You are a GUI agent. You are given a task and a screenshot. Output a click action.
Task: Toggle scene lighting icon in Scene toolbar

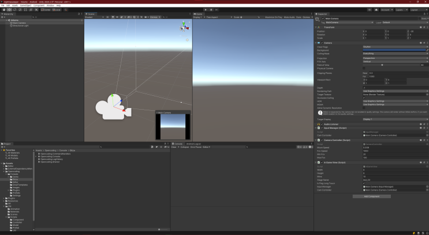pos(113,17)
